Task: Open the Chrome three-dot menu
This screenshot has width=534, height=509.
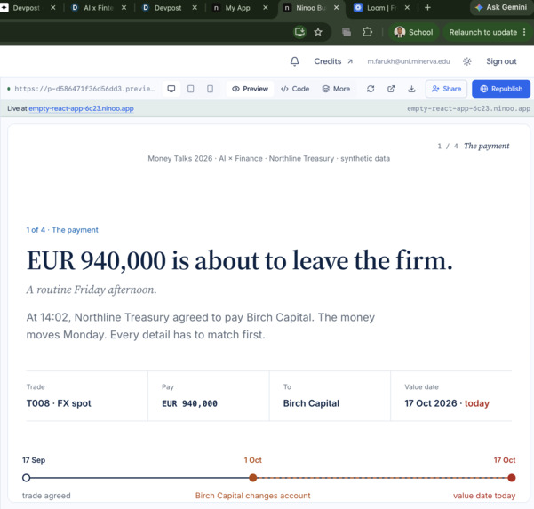Action: point(524,32)
